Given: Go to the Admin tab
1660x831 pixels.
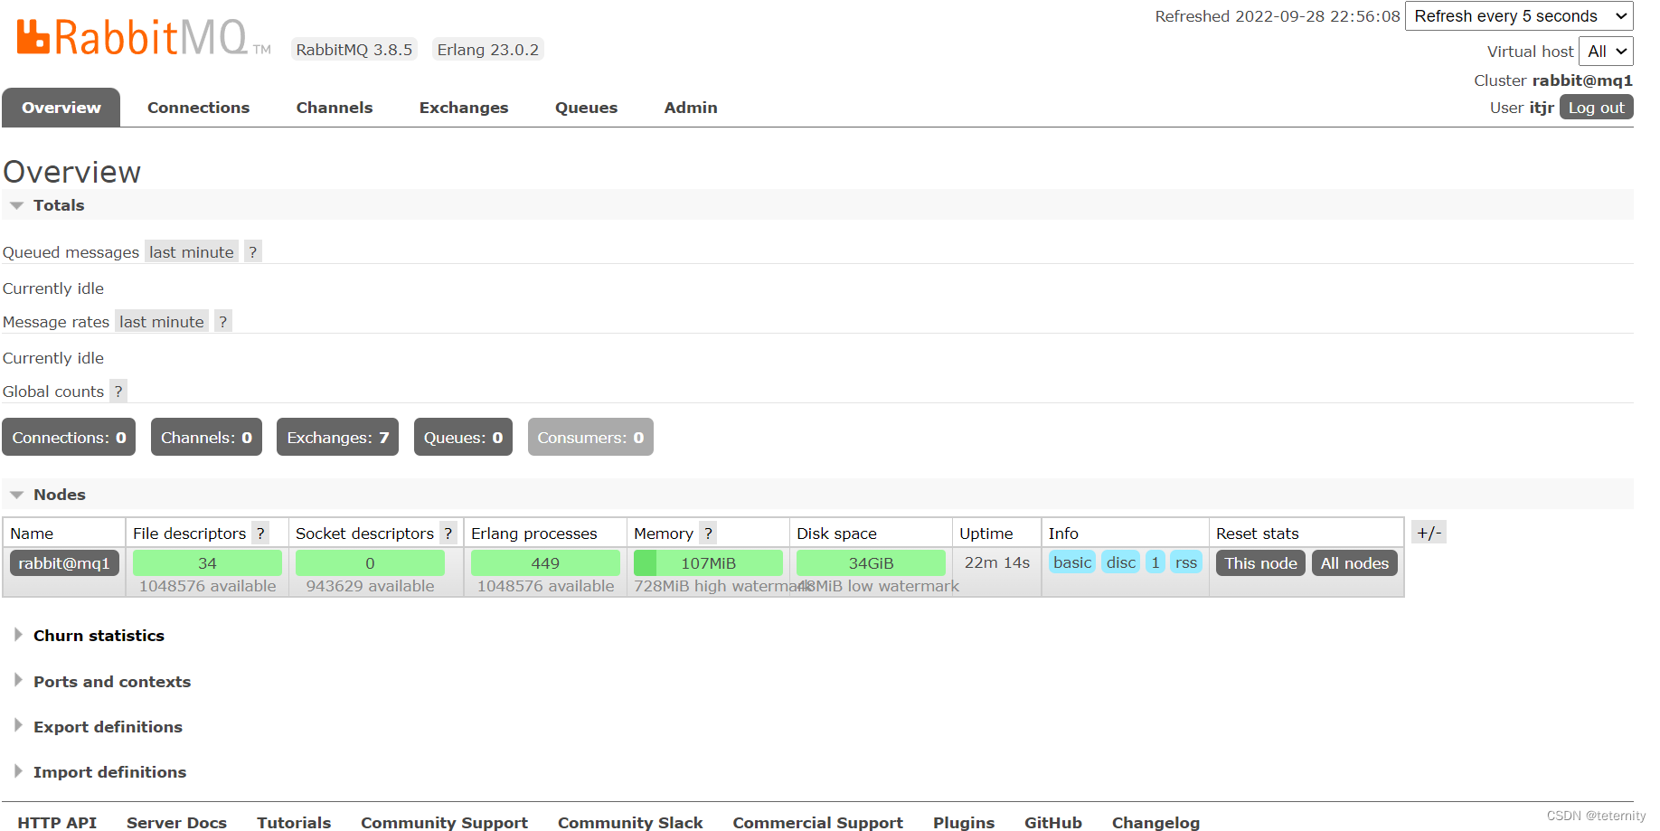Looking at the screenshot, I should (x=691, y=108).
